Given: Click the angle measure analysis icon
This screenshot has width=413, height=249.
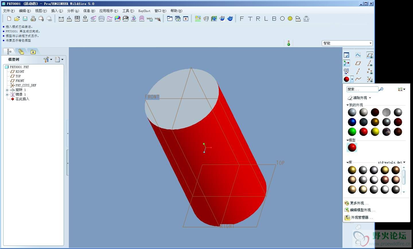Looking at the screenshot, I should [x=69, y=19].
